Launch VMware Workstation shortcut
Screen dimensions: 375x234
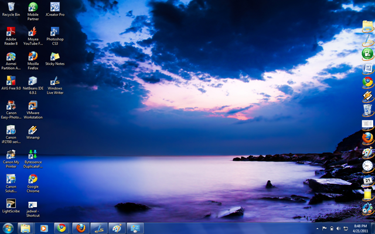(33, 110)
